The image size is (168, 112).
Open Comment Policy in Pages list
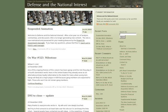[125, 59]
